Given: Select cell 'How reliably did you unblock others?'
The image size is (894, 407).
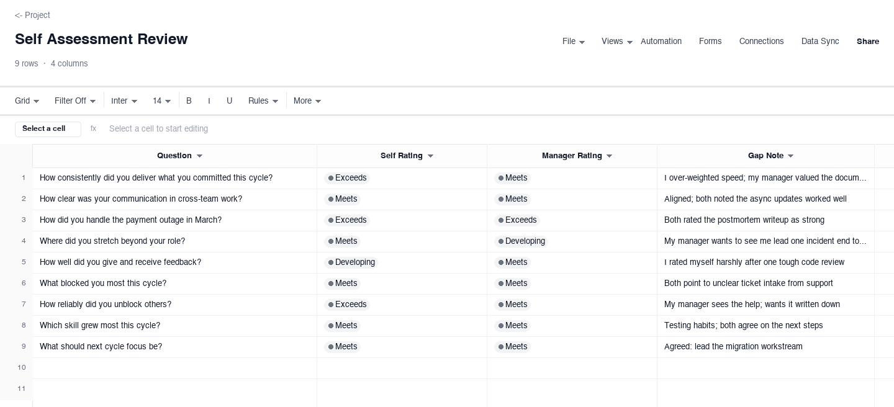Looking at the screenshot, I should 174,305.
